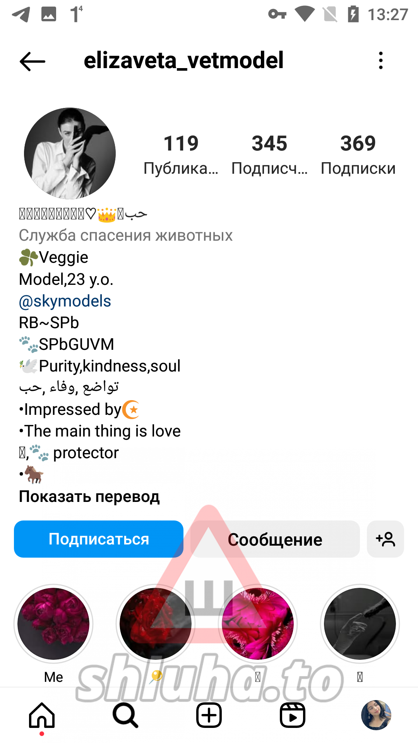Open the Me story highlight
The height and width of the screenshot is (743, 418).
[x=53, y=624]
